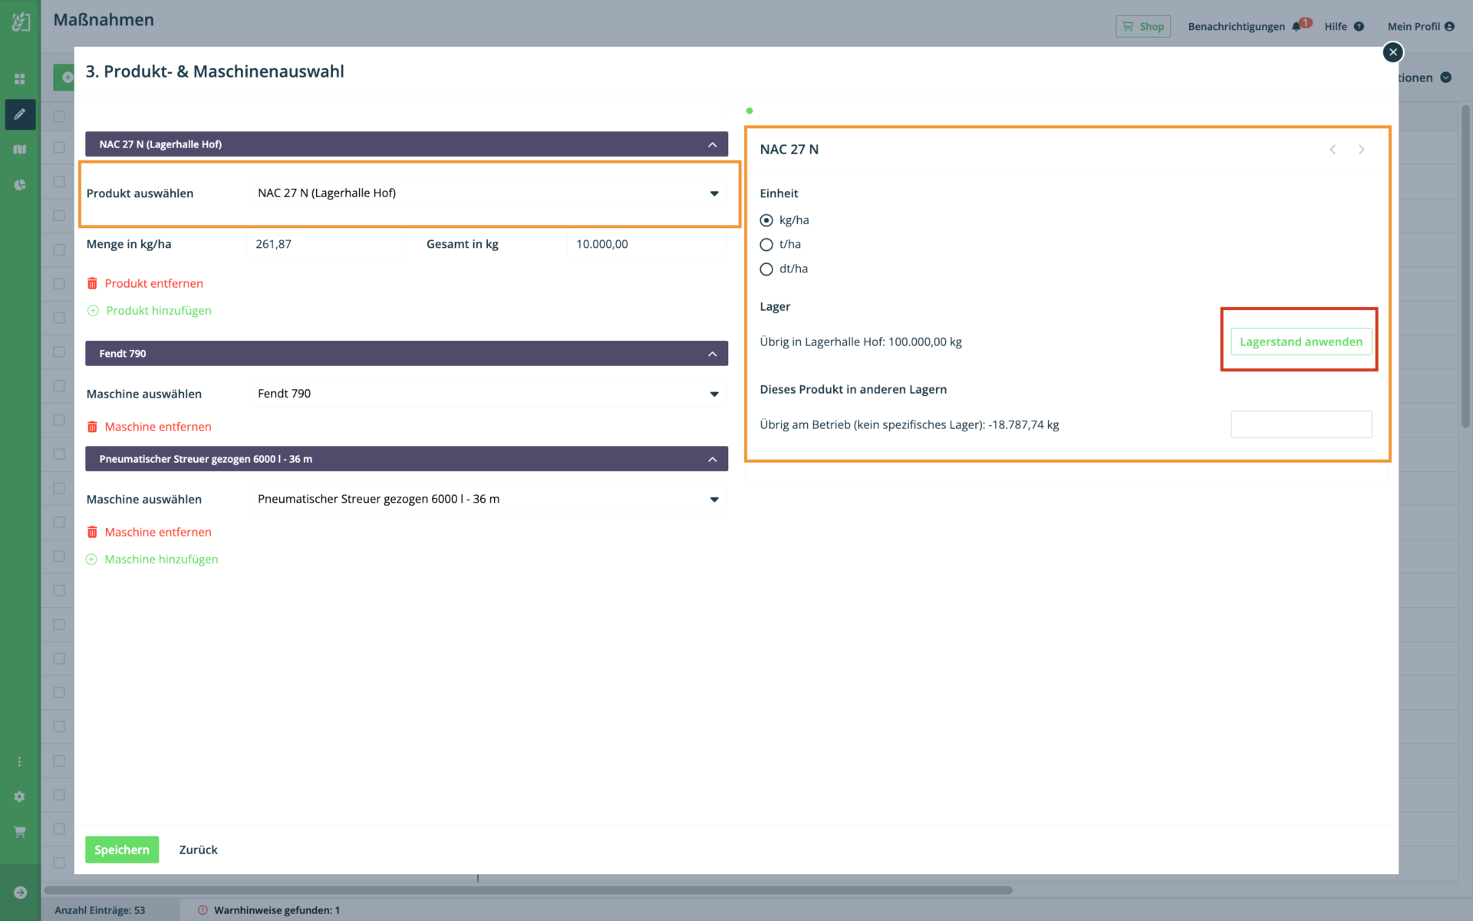Click Warnhinweise gefunden: 1 in status bar
The image size is (1473, 921).
tap(277, 910)
